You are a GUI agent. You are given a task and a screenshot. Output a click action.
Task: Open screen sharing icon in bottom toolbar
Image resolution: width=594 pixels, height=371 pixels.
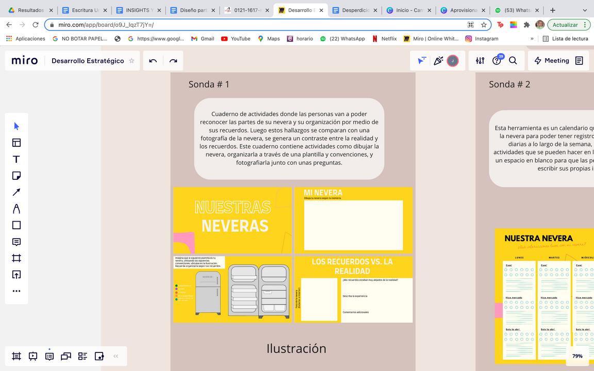[x=99, y=356]
